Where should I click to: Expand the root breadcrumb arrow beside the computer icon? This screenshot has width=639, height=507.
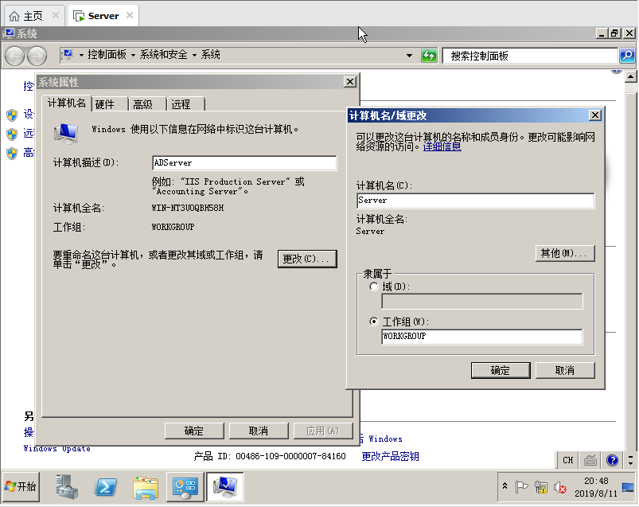click(81, 55)
